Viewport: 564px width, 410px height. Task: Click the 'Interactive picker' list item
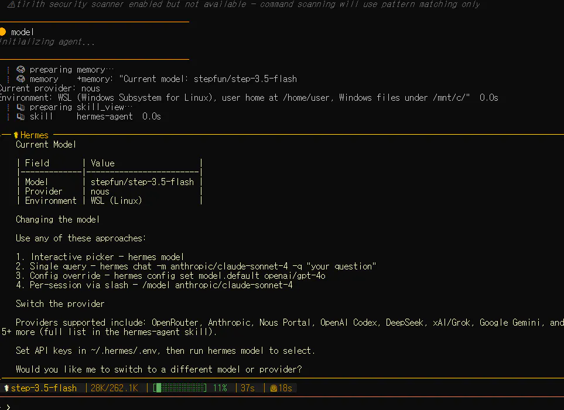pyautogui.click(x=100, y=257)
